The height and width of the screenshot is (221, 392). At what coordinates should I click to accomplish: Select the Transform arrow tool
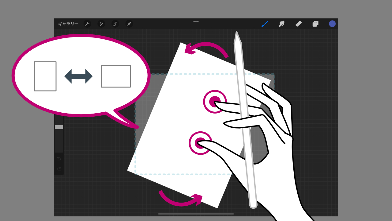(129, 24)
